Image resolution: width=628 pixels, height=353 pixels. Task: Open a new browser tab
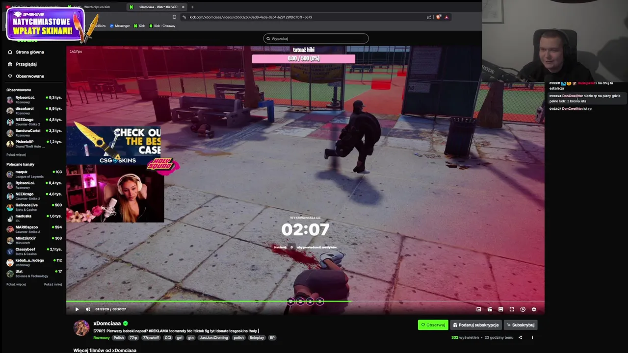point(192,7)
